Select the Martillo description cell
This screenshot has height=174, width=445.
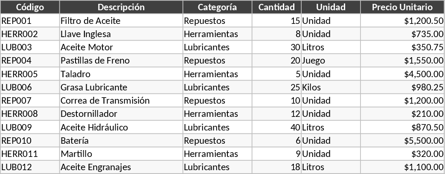coord(121,154)
